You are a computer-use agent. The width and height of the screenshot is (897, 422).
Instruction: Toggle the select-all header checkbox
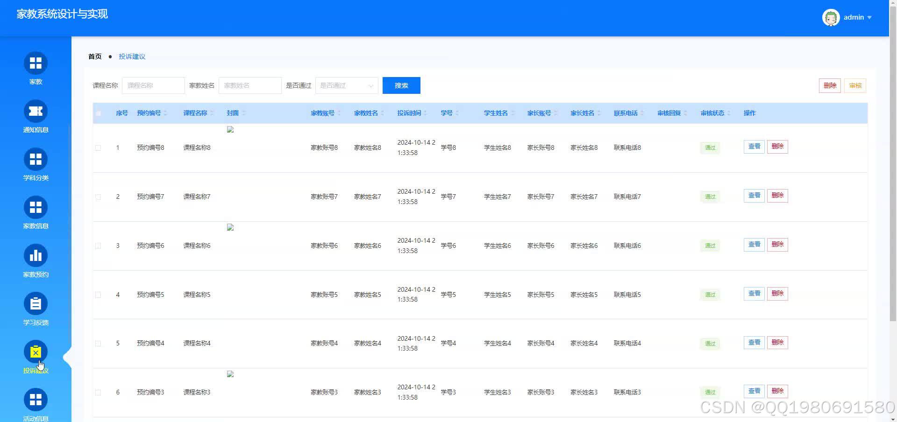pyautogui.click(x=98, y=113)
